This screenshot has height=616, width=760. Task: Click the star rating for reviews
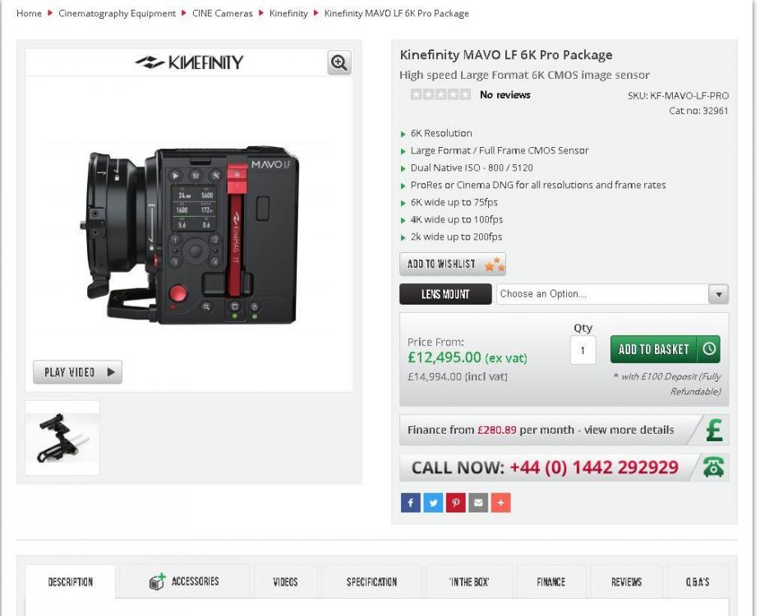[440, 95]
